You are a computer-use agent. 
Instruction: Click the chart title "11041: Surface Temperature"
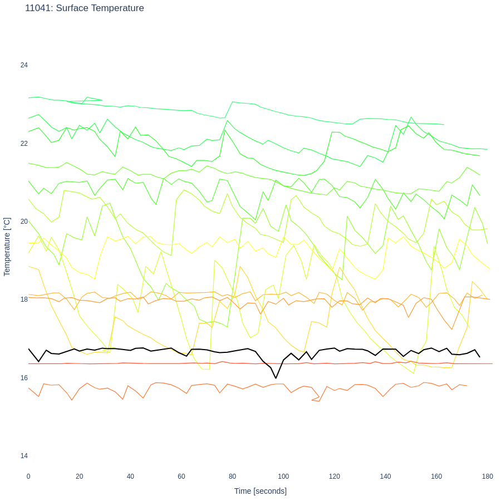(85, 8)
